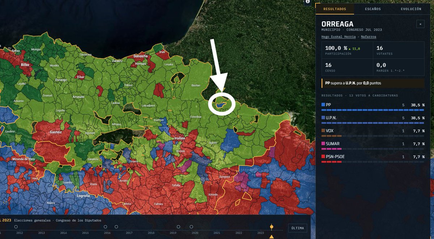
Task: Click the Zarautz map label
Action: [117, 61]
